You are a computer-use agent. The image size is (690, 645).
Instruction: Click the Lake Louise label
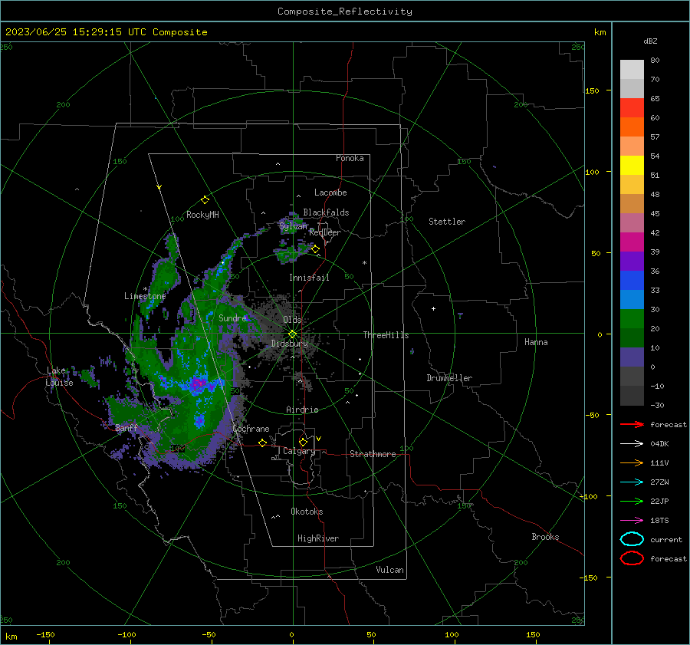click(x=60, y=377)
